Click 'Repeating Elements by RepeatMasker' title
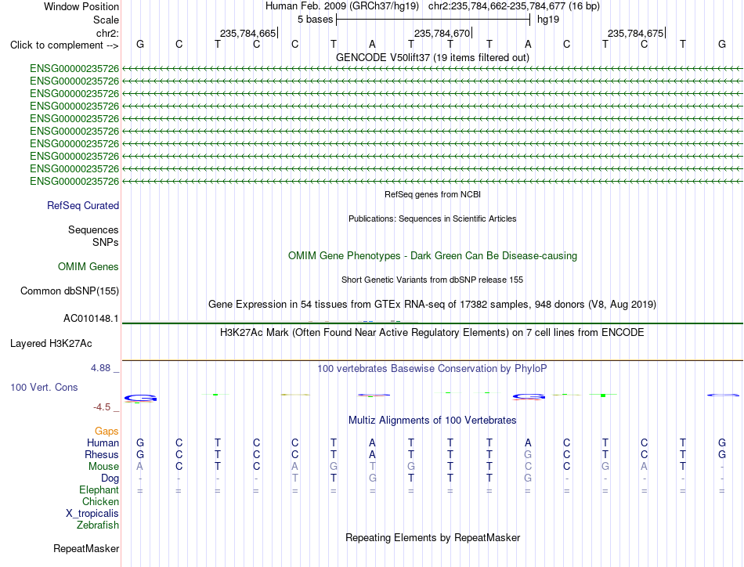This screenshot has height=567, width=744. click(x=432, y=537)
